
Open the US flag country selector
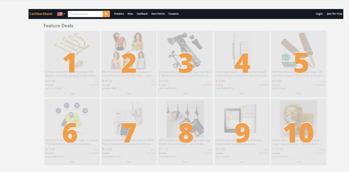click(x=61, y=14)
